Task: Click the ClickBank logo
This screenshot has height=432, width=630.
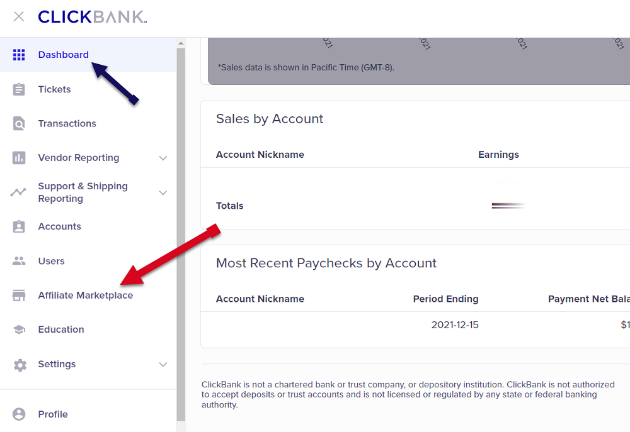Action: 93,17
